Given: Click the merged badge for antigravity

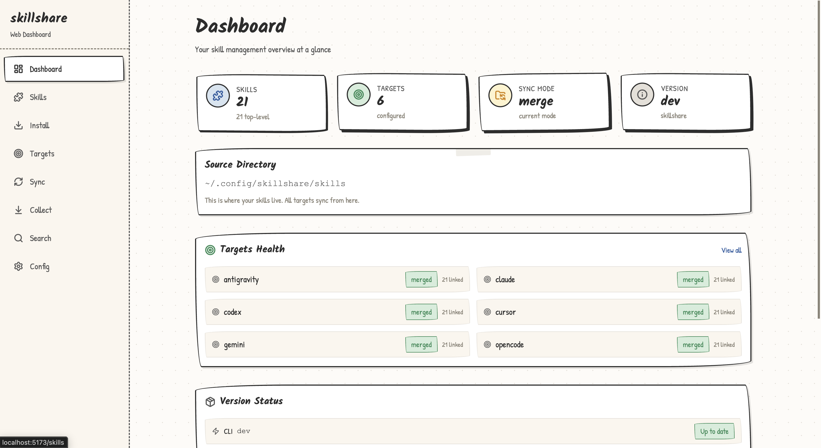Looking at the screenshot, I should click(x=421, y=279).
